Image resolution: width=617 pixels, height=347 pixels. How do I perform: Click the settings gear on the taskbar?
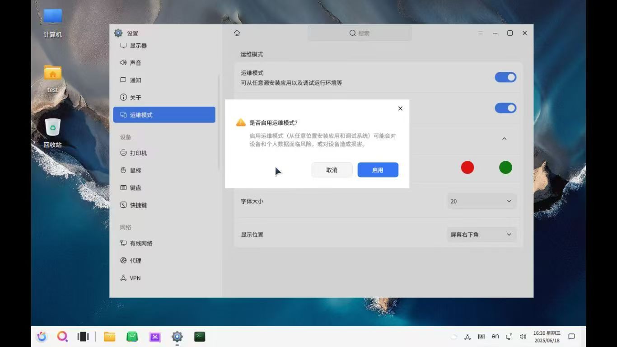(177, 337)
